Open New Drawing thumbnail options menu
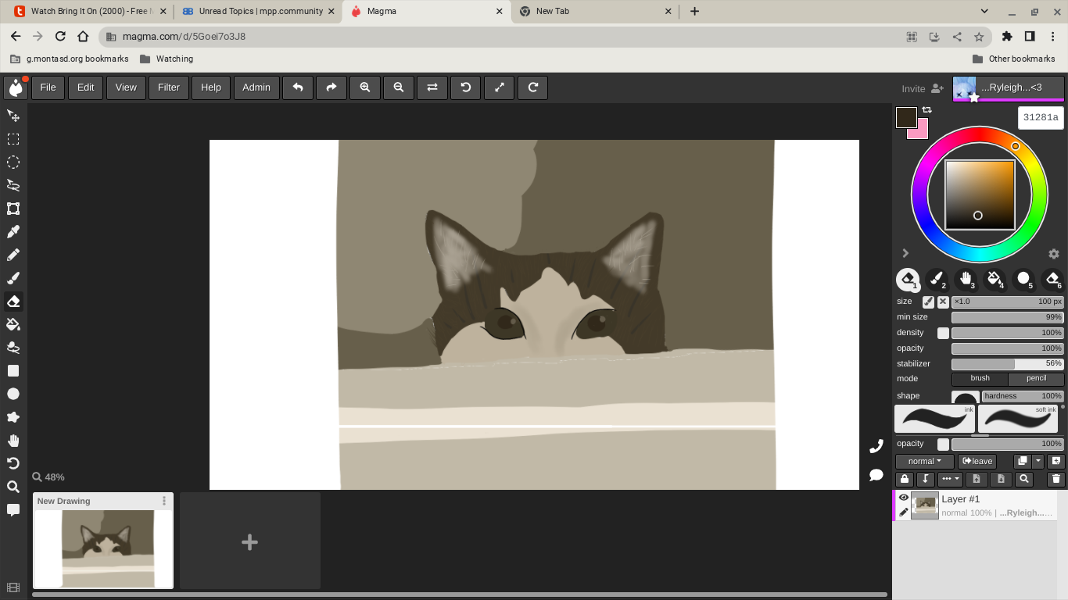 pyautogui.click(x=164, y=501)
